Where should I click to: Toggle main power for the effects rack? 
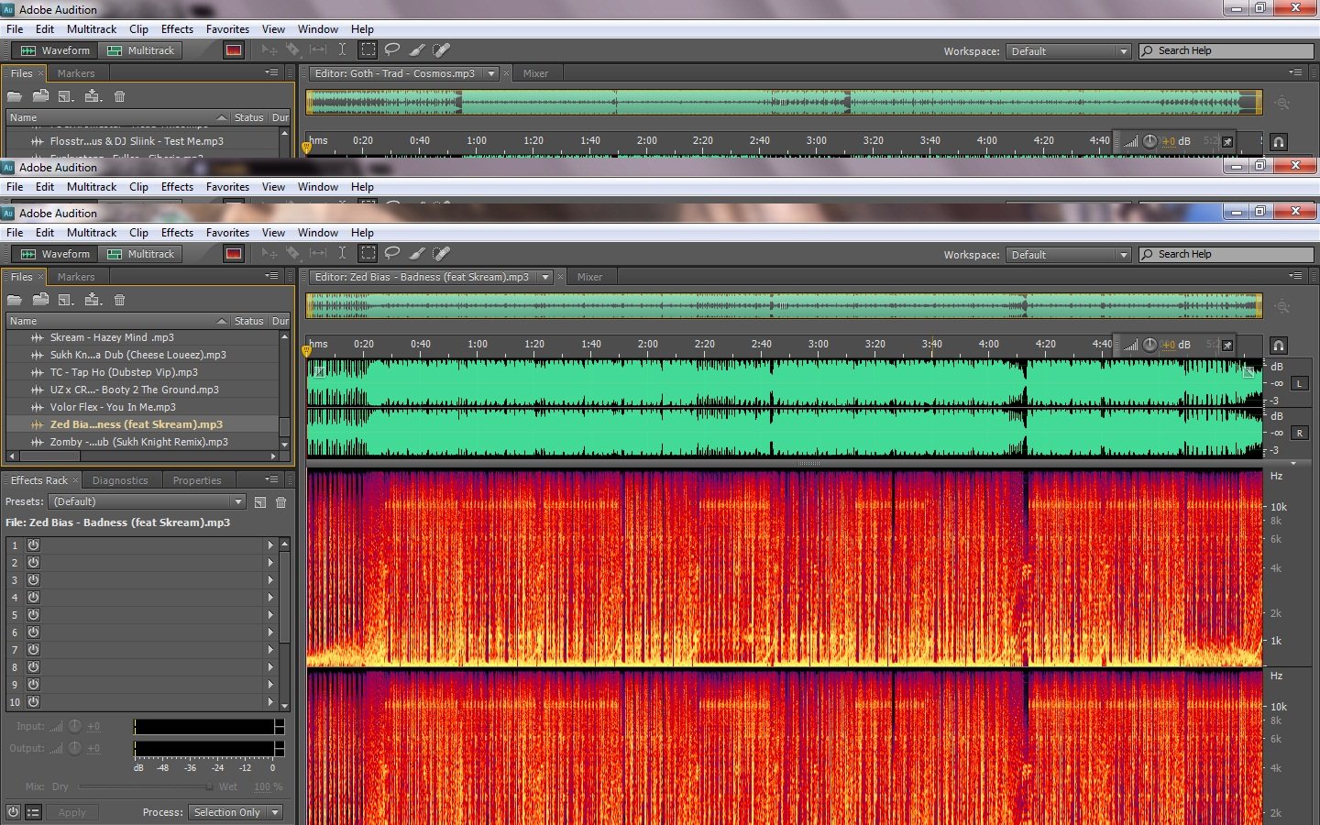(x=13, y=812)
